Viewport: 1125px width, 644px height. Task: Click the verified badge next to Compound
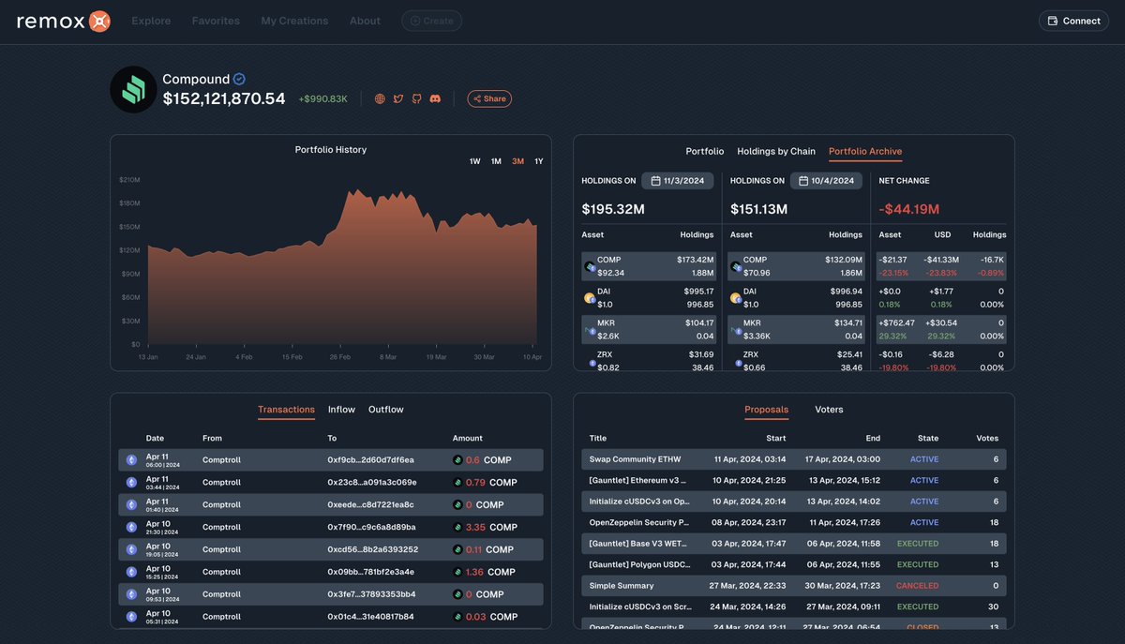242,79
